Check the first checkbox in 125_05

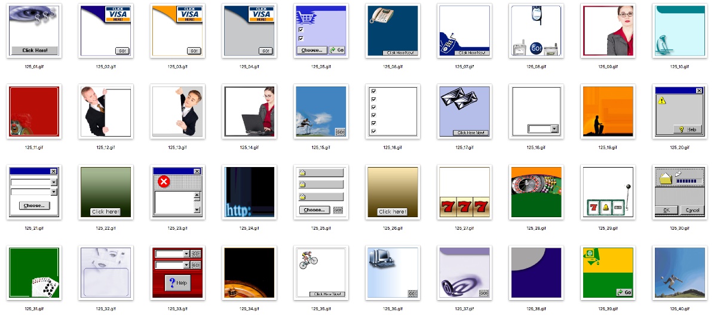pyautogui.click(x=301, y=29)
